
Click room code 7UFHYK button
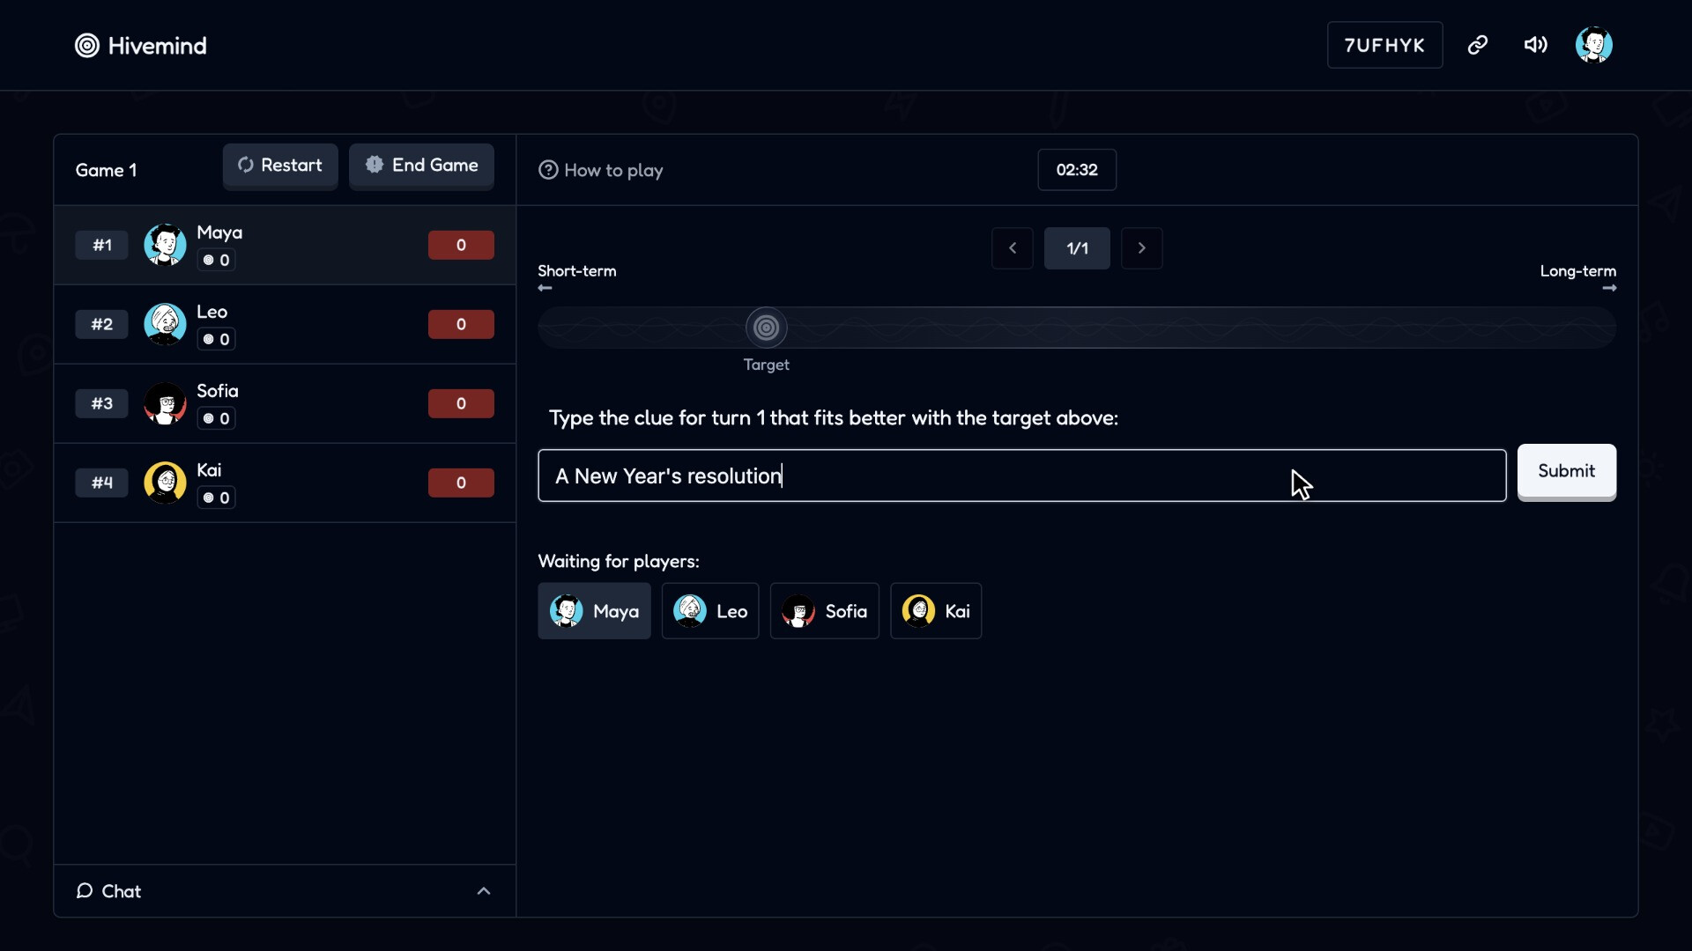click(x=1385, y=45)
